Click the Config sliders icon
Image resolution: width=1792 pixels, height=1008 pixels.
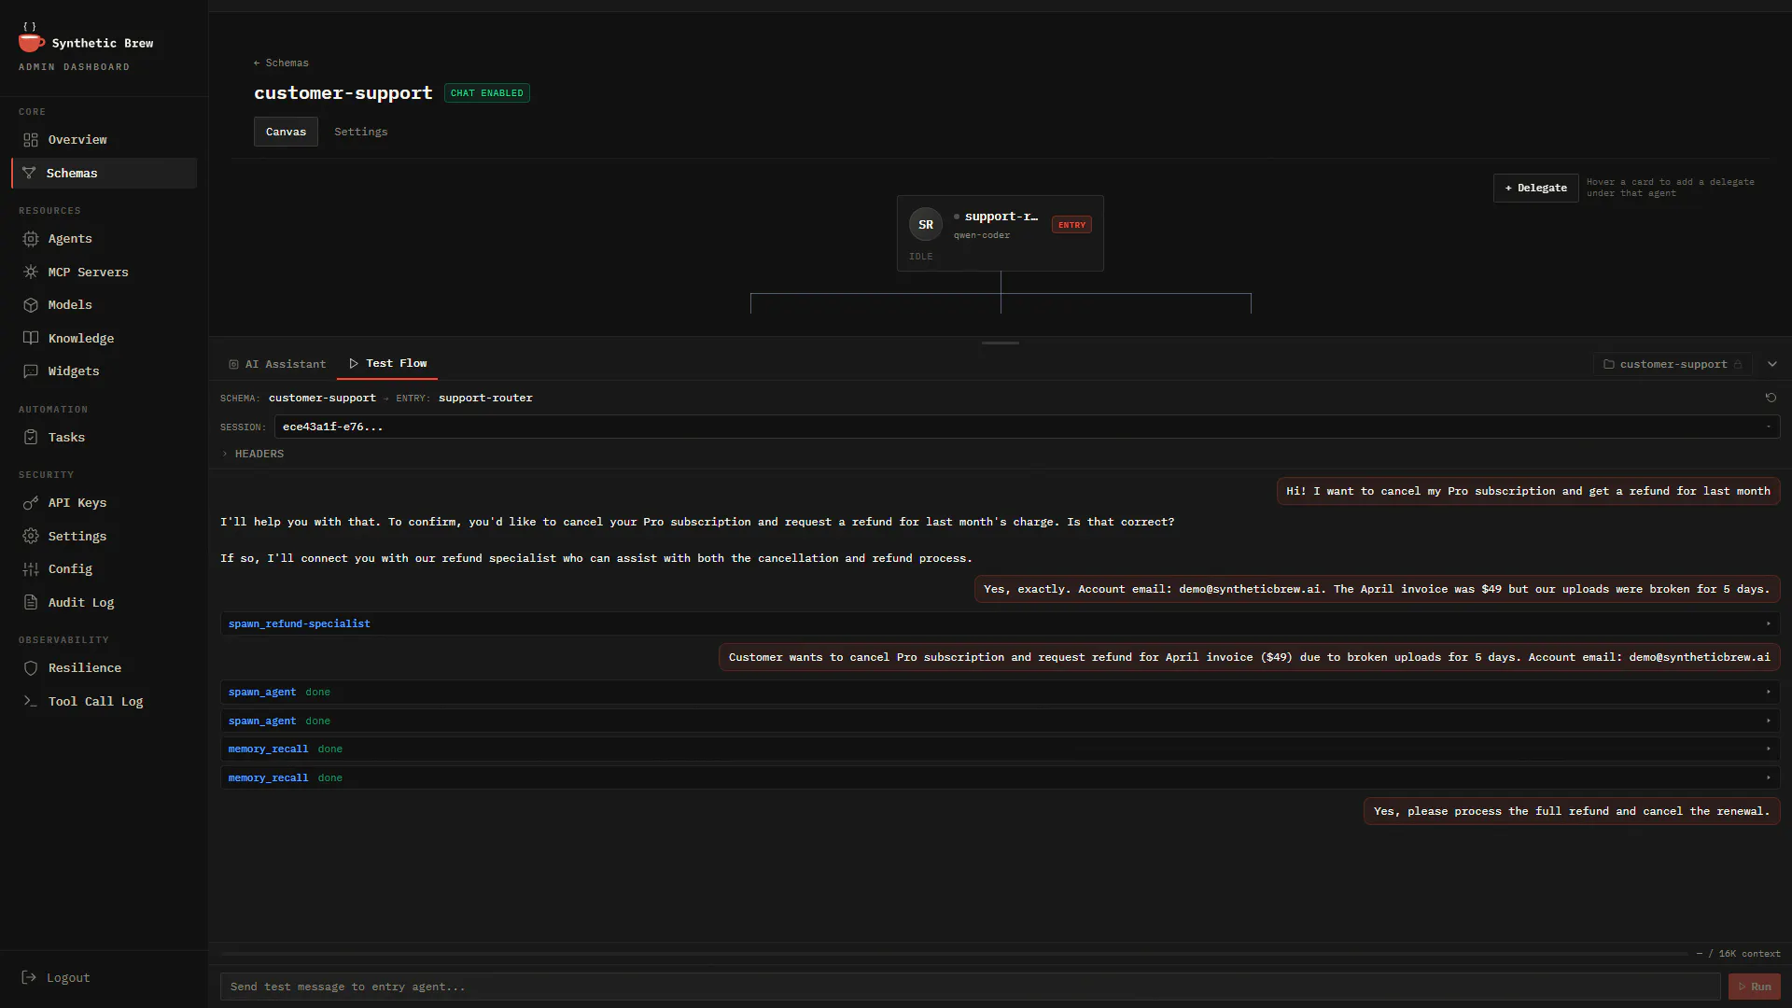coord(31,569)
